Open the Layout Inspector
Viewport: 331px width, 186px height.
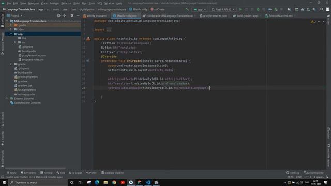click(314, 173)
